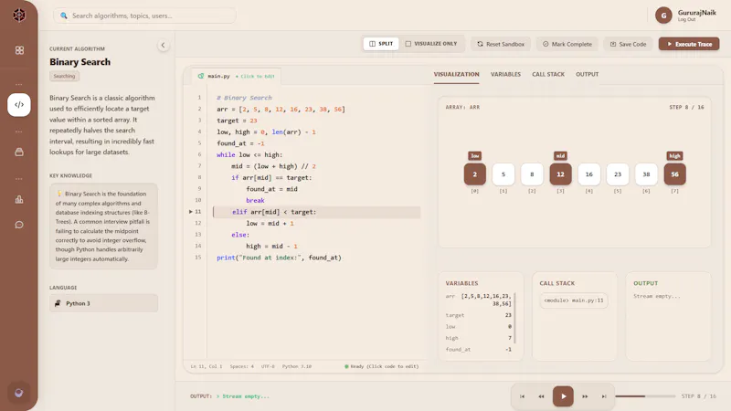
Task: Click the target variable row
Action: pyautogui.click(x=479, y=315)
